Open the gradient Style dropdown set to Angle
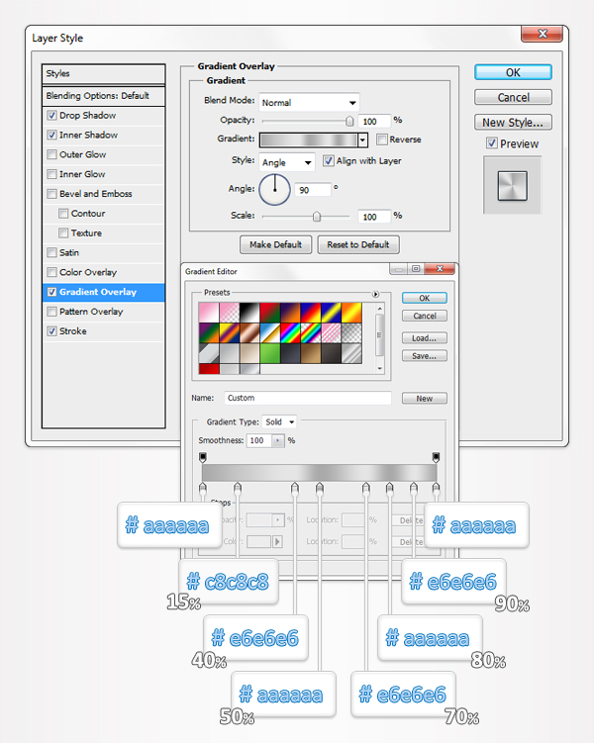This screenshot has height=743, width=594. pos(286,161)
